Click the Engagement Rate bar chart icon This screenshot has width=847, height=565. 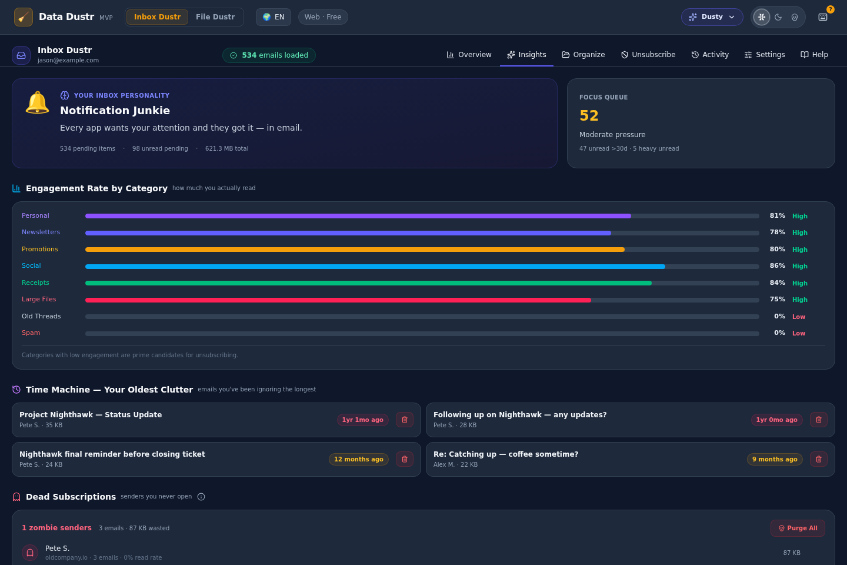click(x=16, y=188)
